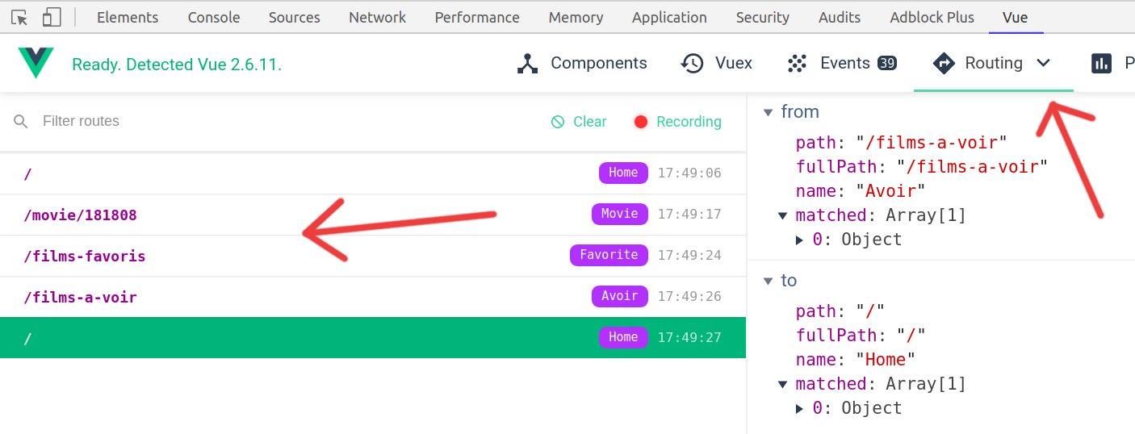Open the Performance chart icon tab
This screenshot has width=1135, height=434.
pos(1102,64)
